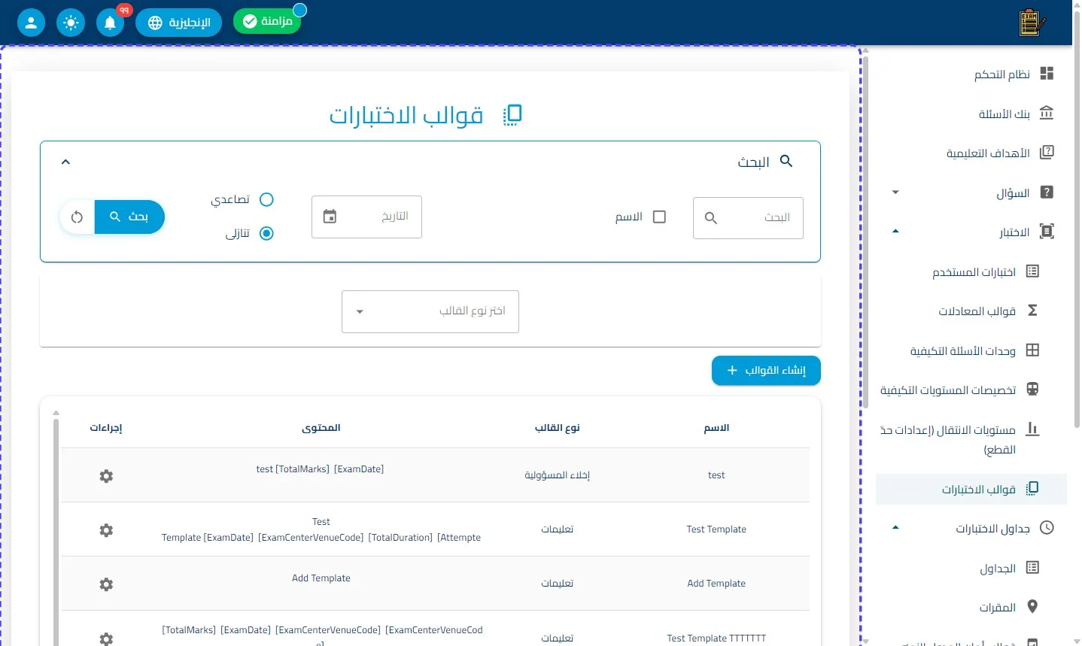The image size is (1082, 646).
Task: Open the user profile icon
Action: (x=31, y=23)
